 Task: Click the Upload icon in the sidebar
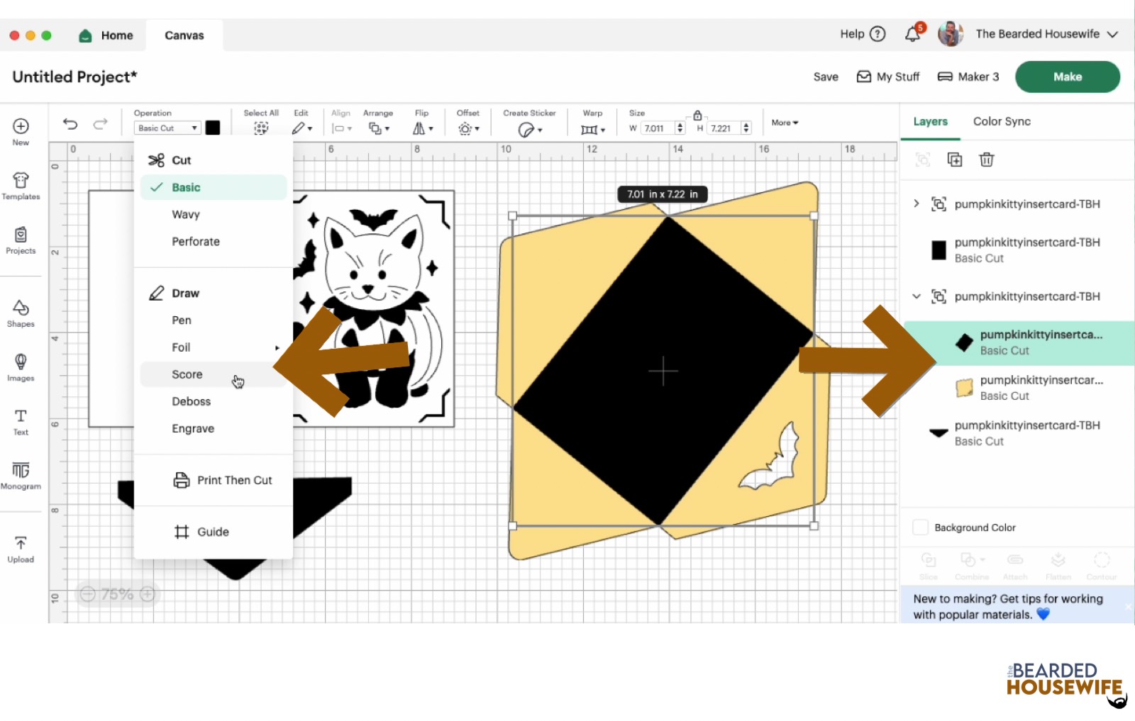coord(21,547)
